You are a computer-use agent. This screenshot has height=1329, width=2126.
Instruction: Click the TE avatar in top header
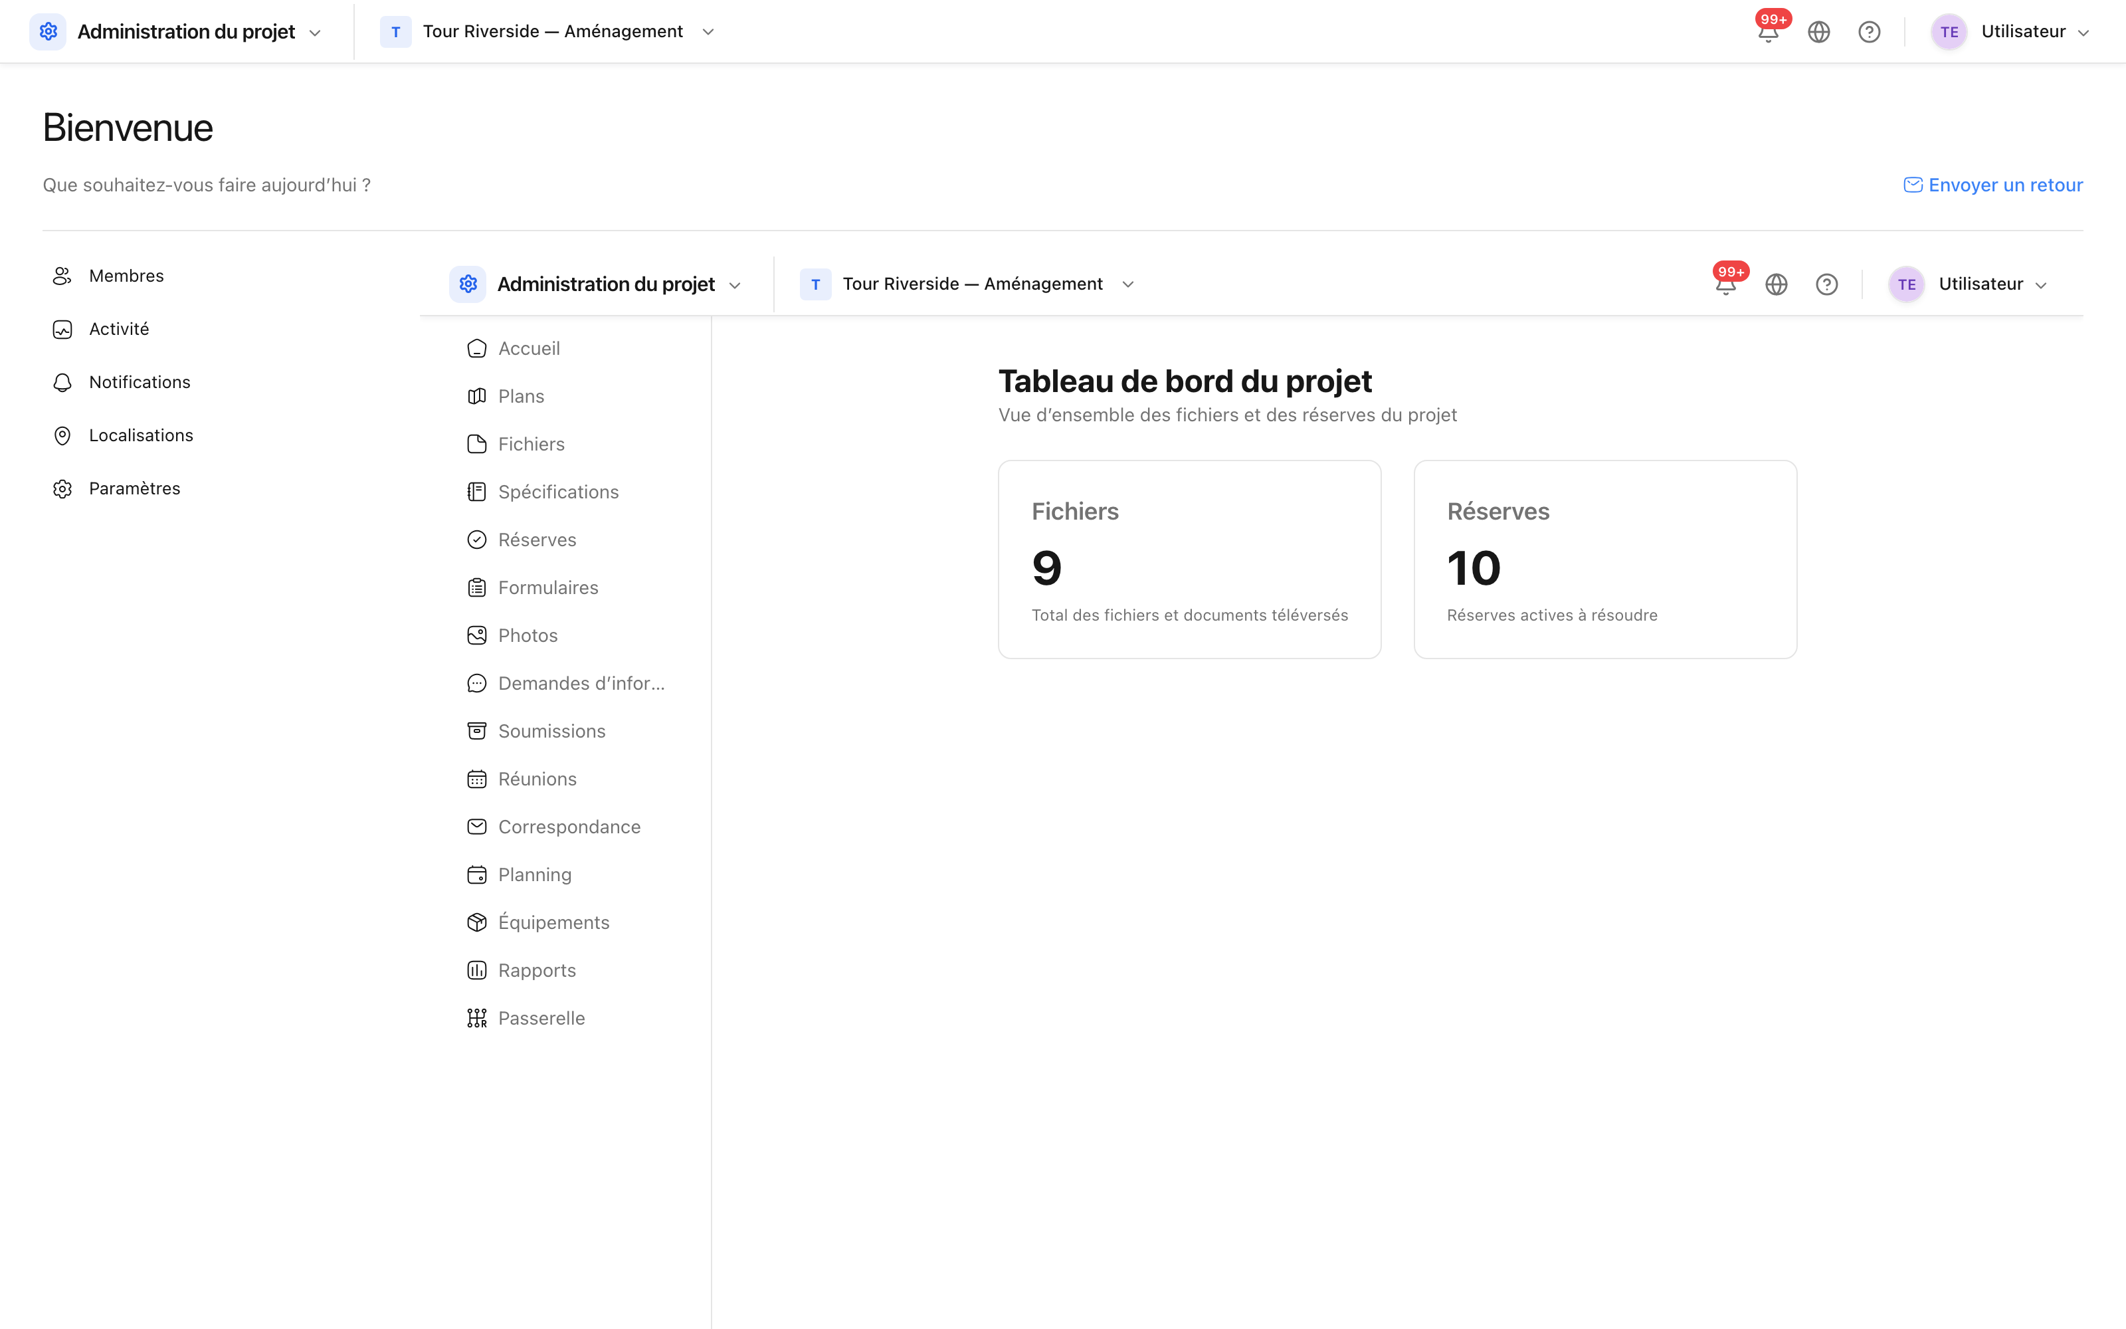coord(1949,33)
